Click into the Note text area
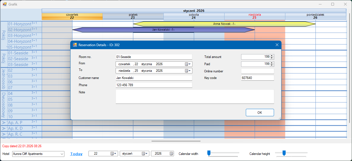The image size is (352, 161). point(195,97)
